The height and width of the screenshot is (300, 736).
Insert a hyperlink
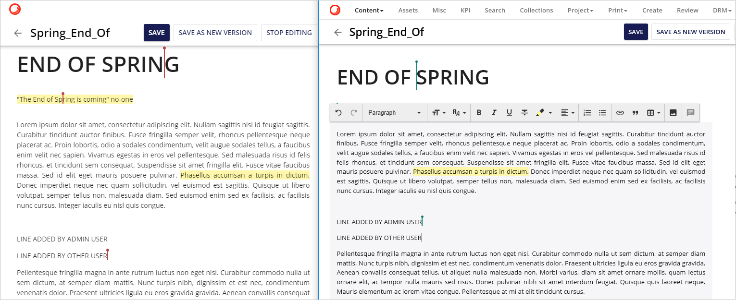tap(620, 112)
